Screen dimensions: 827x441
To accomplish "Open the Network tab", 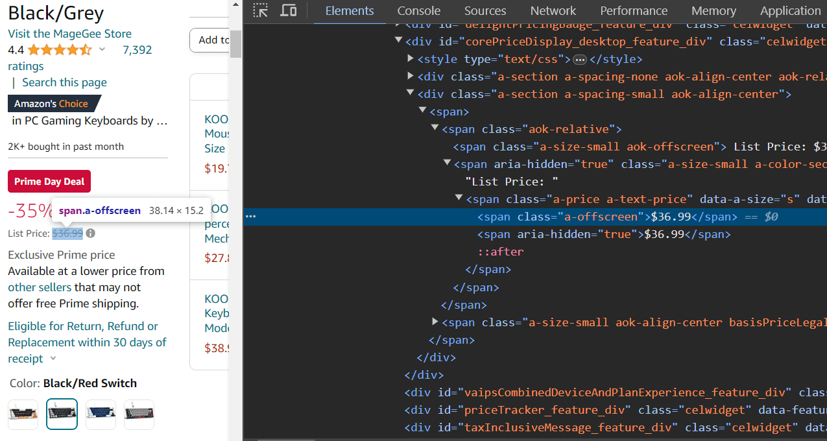I will click(x=553, y=11).
